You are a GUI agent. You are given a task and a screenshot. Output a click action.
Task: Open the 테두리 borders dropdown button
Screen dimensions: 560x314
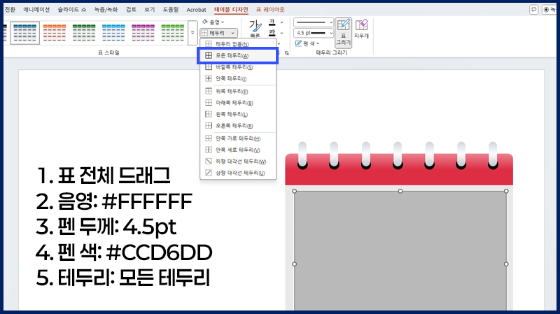pyautogui.click(x=218, y=33)
